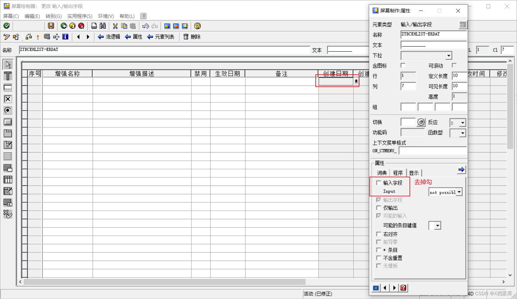Click the Undo icon
517x299 pixels.
pyautogui.click(x=146, y=26)
